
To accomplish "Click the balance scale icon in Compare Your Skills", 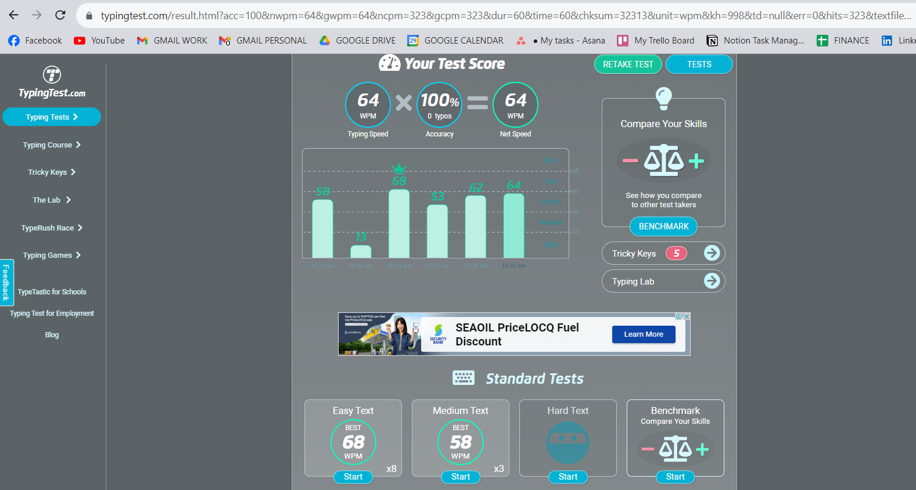I will click(663, 160).
